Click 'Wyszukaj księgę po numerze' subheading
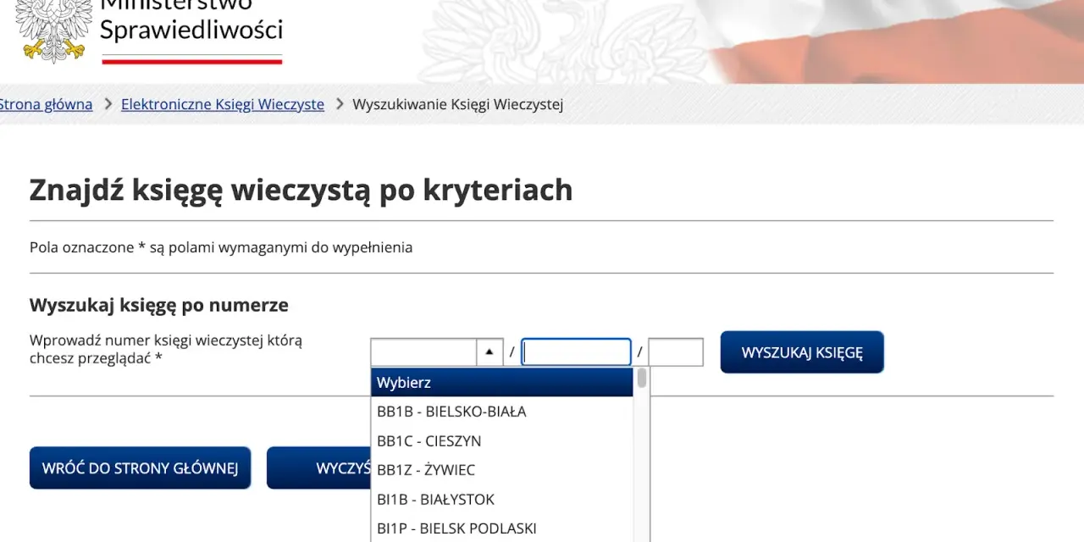The height and width of the screenshot is (542, 1084). tap(159, 305)
